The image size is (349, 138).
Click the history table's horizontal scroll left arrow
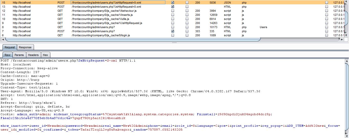pyautogui.click(x=3, y=40)
